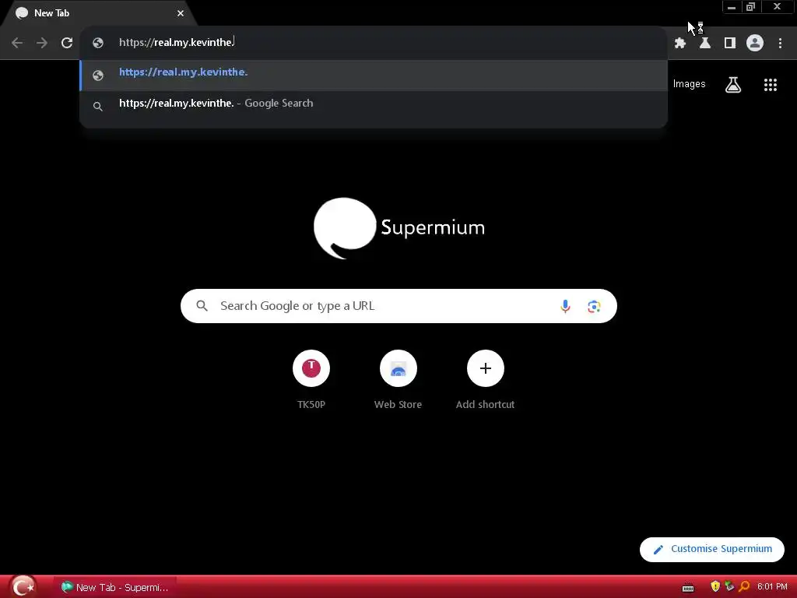Toggle the side panel icon
The image size is (797, 598).
click(x=730, y=44)
